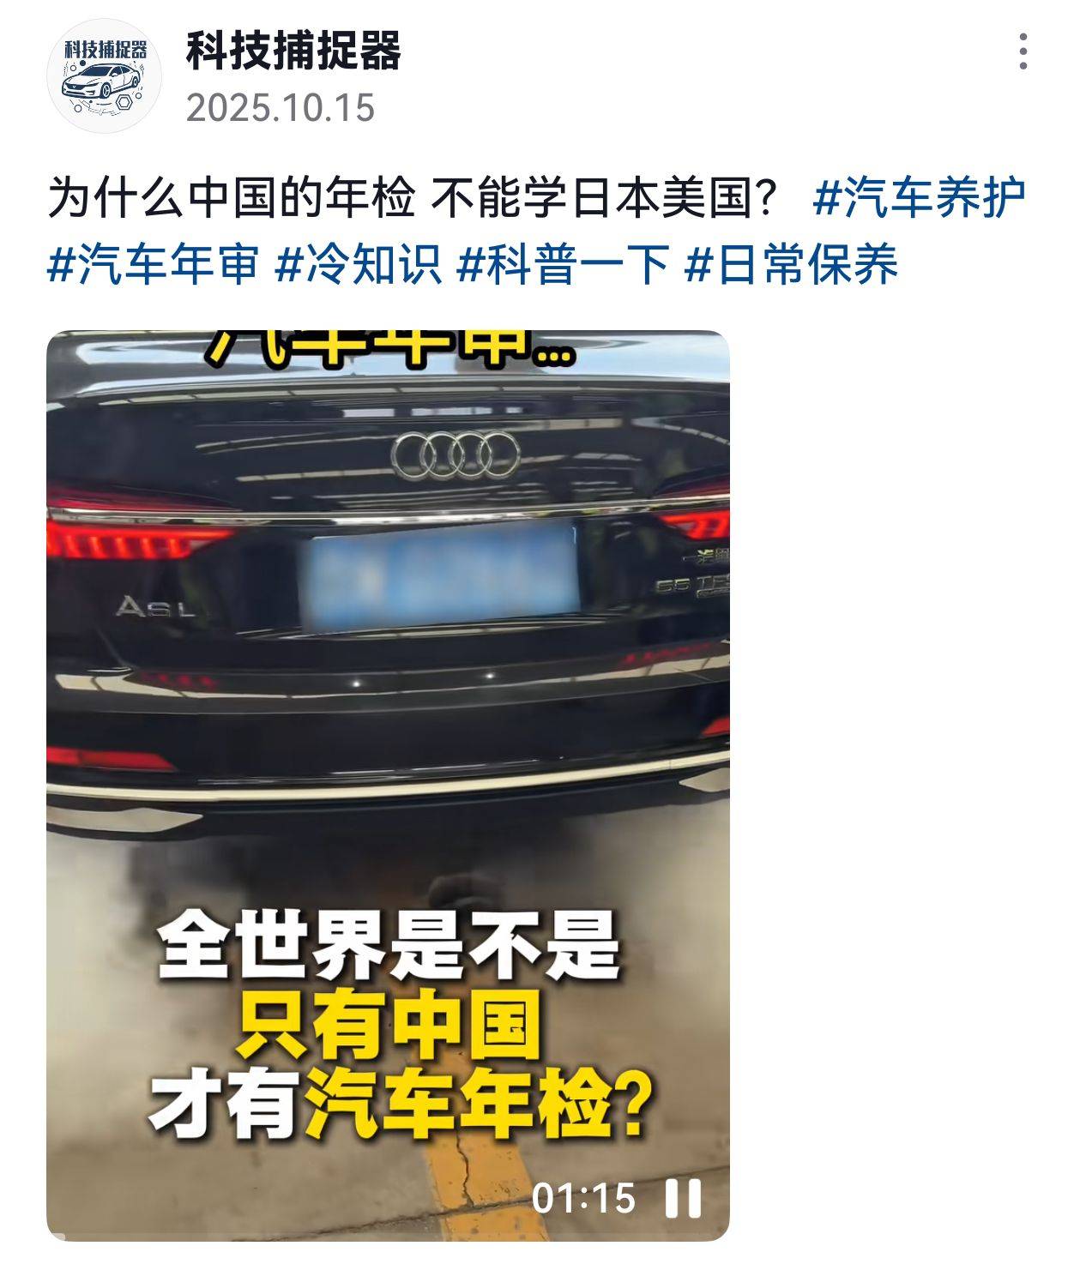Click the post date 2025.10.15
The height and width of the screenshot is (1264, 1080).
pos(281,108)
